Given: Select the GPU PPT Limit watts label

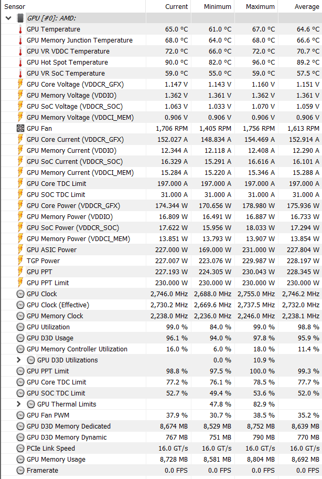Looking at the screenshot, I should pos(48,283).
